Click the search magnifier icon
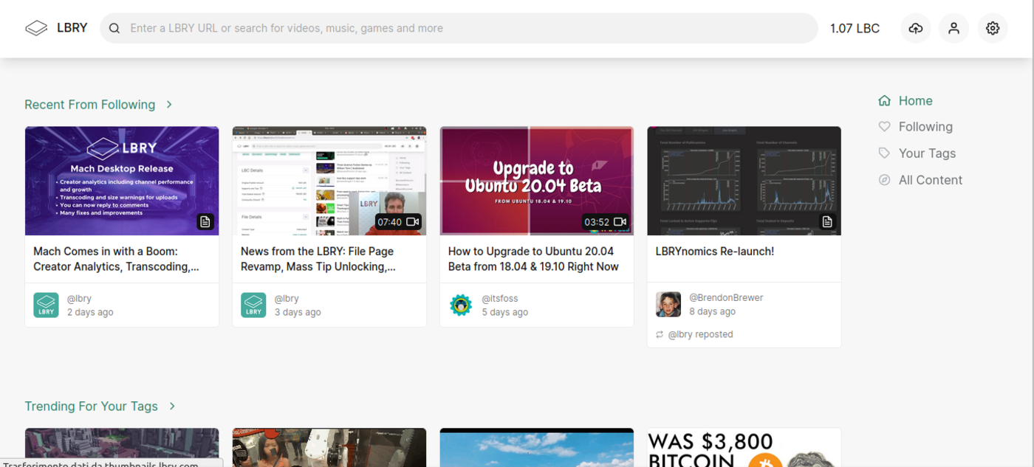The width and height of the screenshot is (1034, 467). (114, 27)
